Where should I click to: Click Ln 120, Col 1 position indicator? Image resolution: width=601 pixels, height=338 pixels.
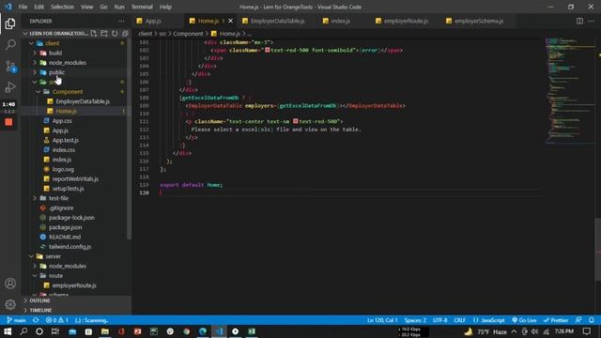(x=382, y=320)
